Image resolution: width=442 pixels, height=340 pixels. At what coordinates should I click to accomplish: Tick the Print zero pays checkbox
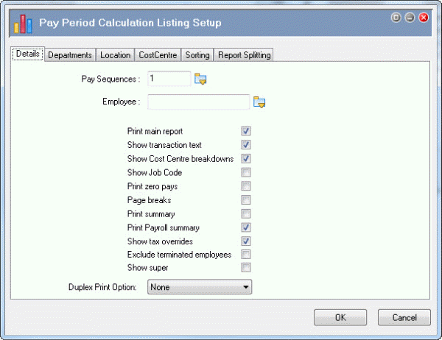[246, 186]
